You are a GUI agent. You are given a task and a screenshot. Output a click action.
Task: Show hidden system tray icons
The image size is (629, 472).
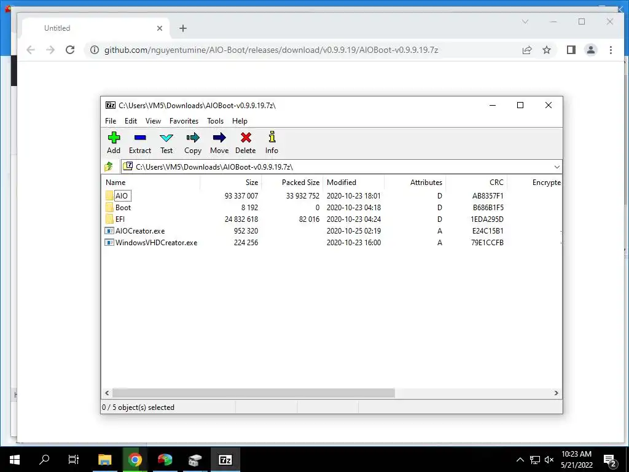pos(520,460)
